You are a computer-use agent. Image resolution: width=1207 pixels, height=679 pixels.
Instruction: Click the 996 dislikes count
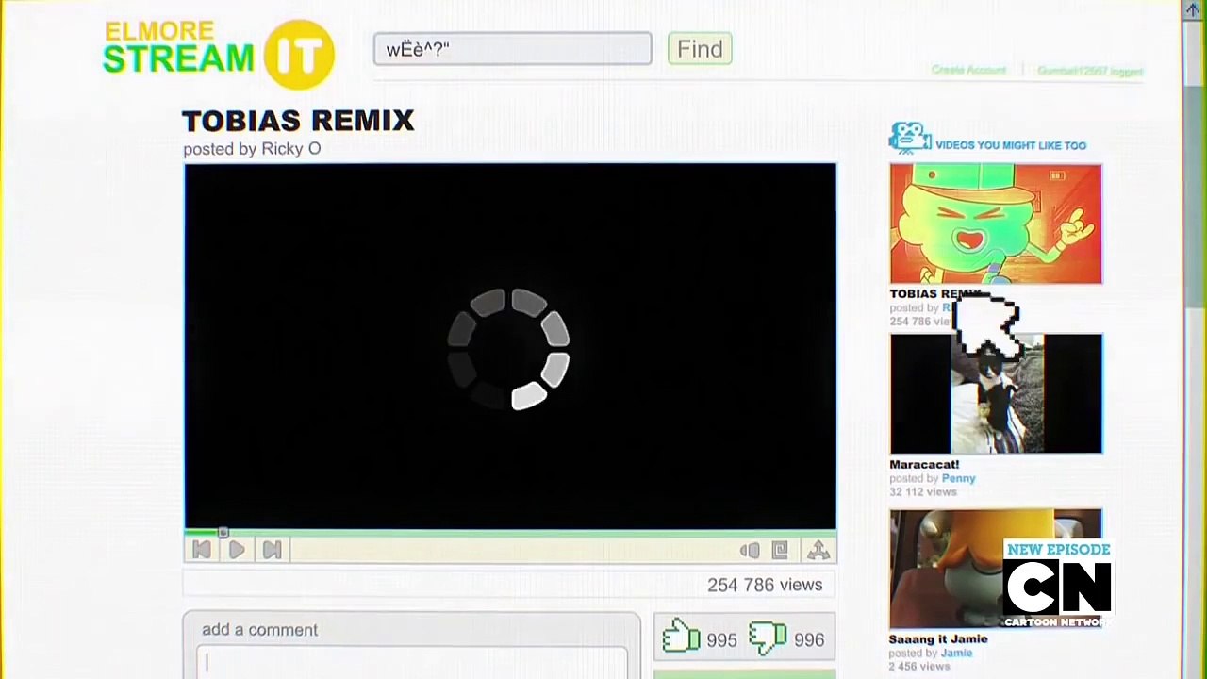(809, 640)
